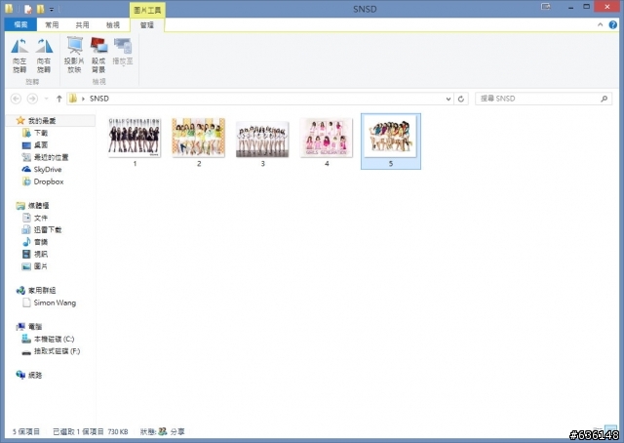
Task: Open Desktop in Favorites
Action: coord(41,145)
